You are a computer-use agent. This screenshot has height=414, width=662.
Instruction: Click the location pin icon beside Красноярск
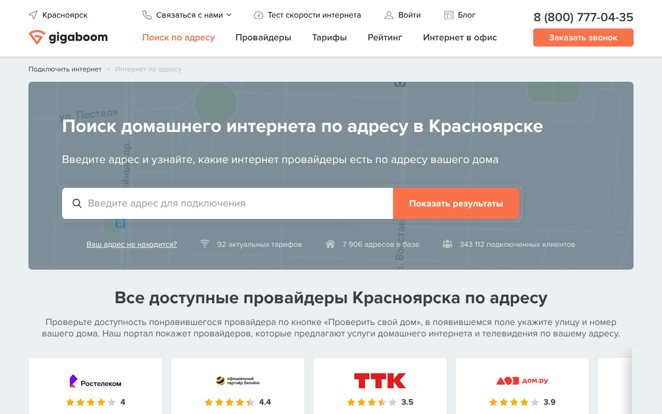click(x=34, y=15)
